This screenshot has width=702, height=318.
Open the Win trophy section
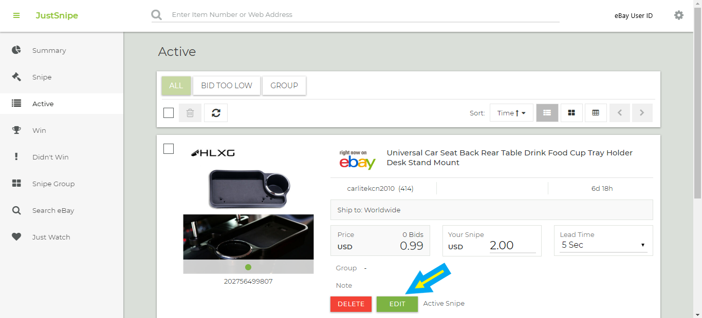tap(16, 130)
